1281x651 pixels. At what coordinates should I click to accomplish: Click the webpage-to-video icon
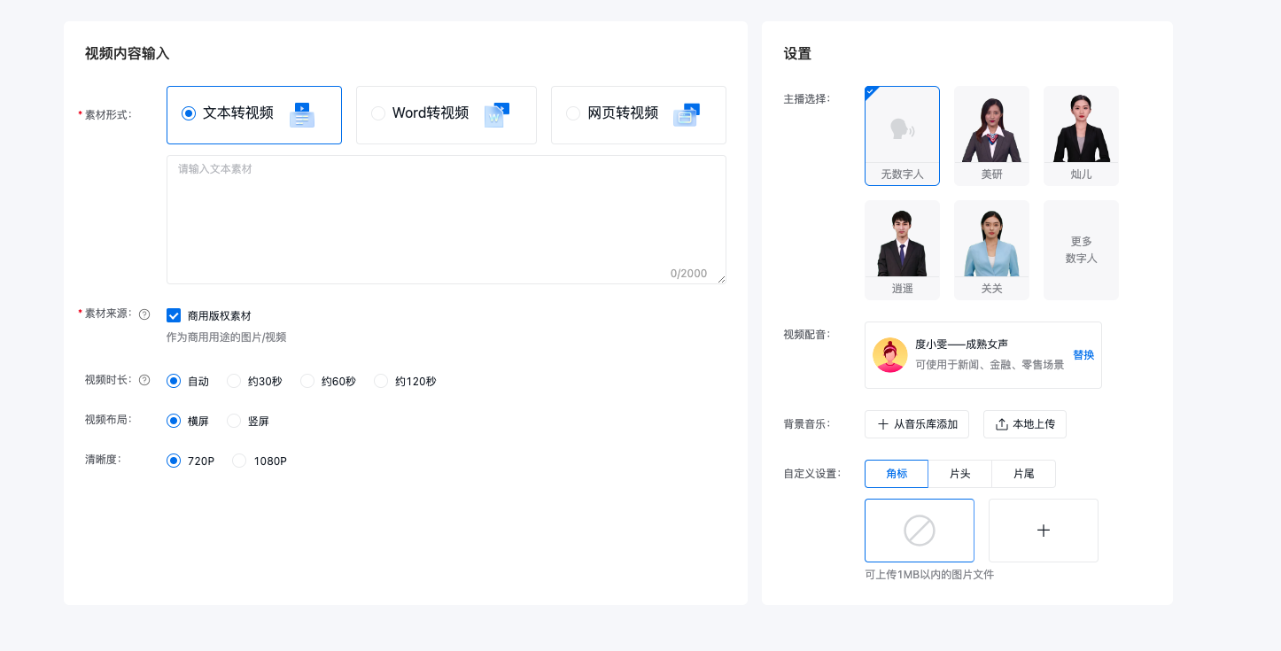[687, 114]
